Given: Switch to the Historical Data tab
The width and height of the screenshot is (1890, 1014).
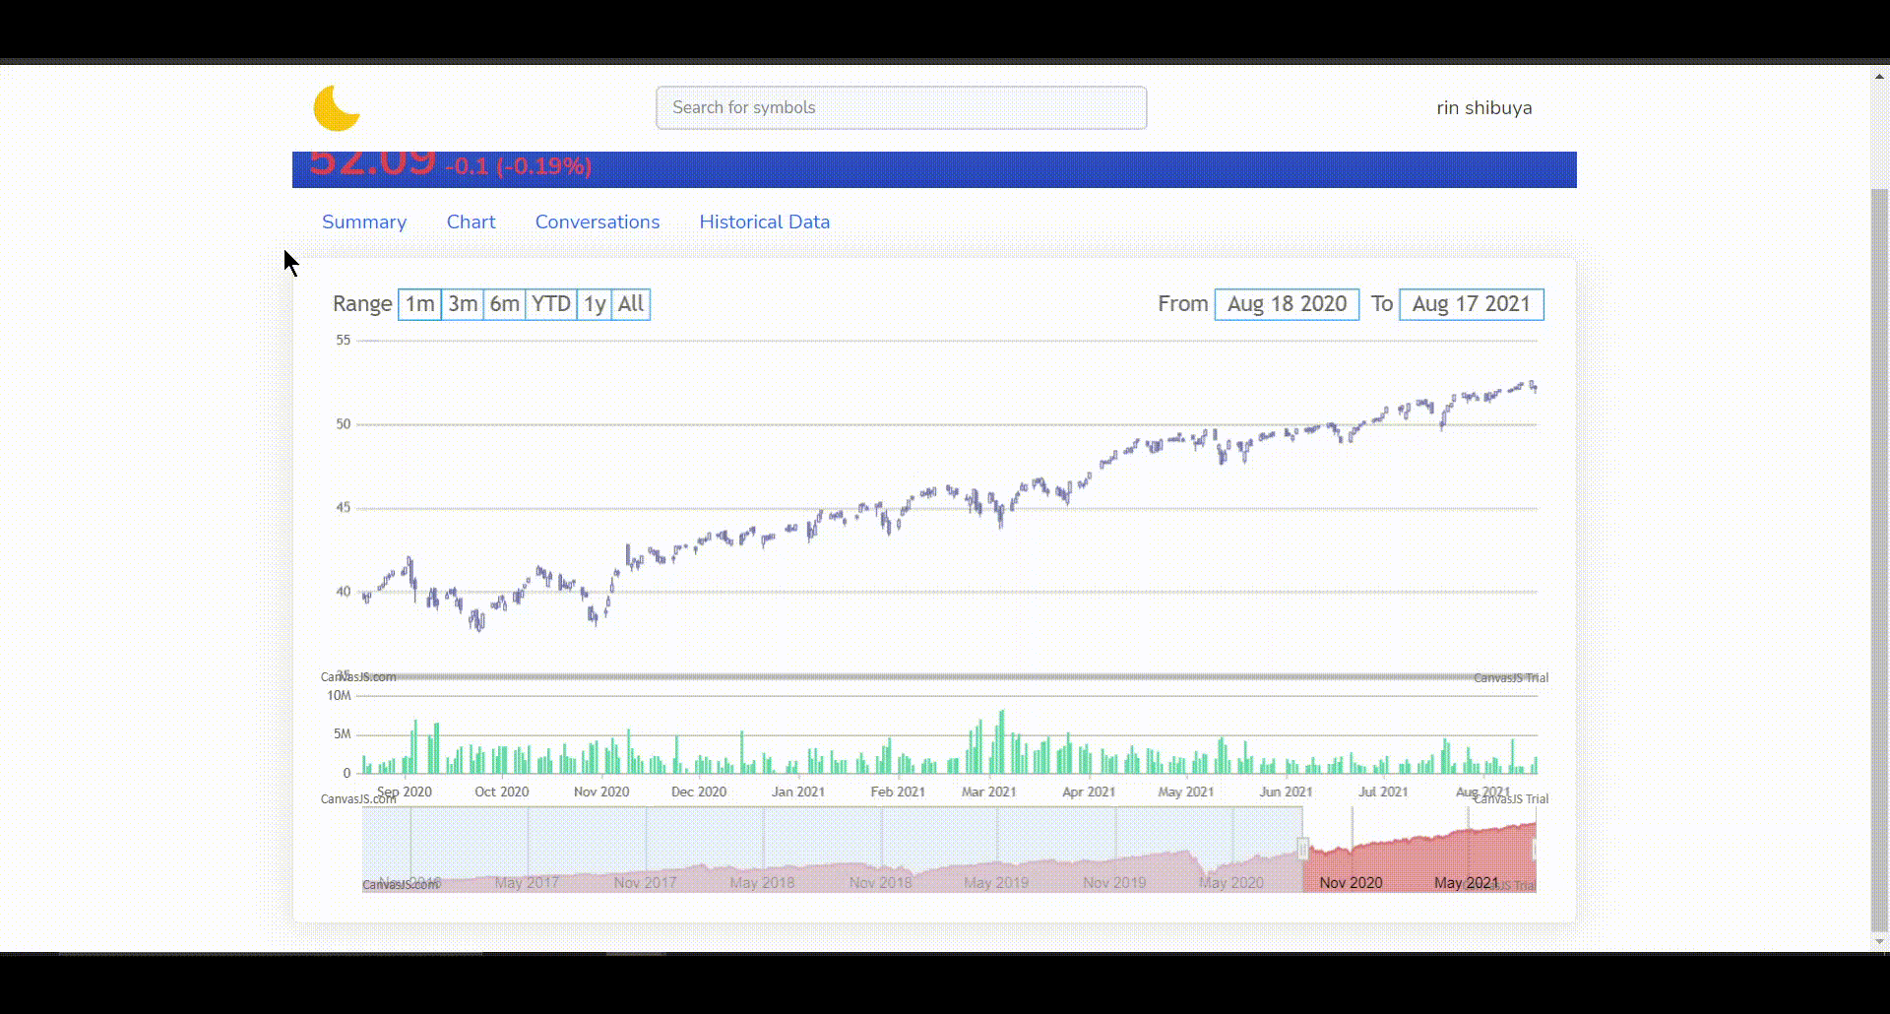Looking at the screenshot, I should click(x=764, y=222).
